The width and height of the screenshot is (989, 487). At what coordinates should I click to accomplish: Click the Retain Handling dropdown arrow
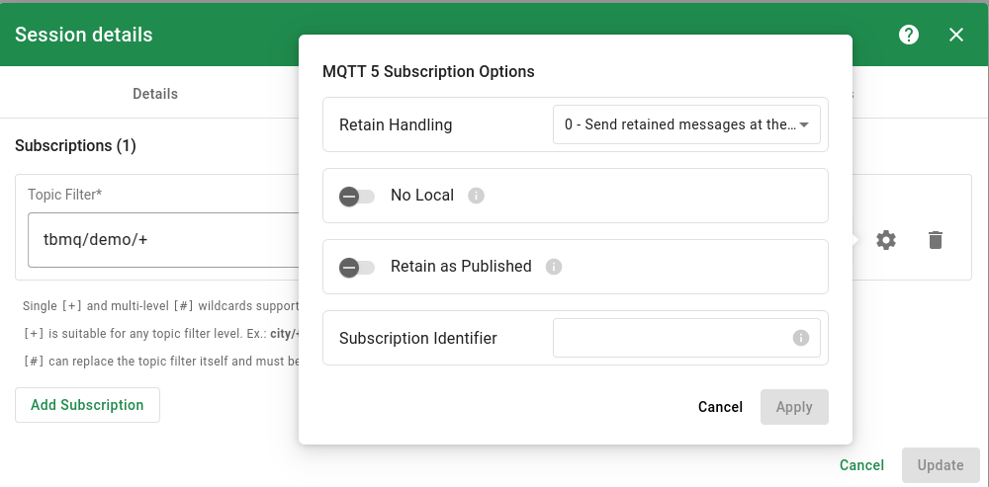pyautogui.click(x=804, y=124)
